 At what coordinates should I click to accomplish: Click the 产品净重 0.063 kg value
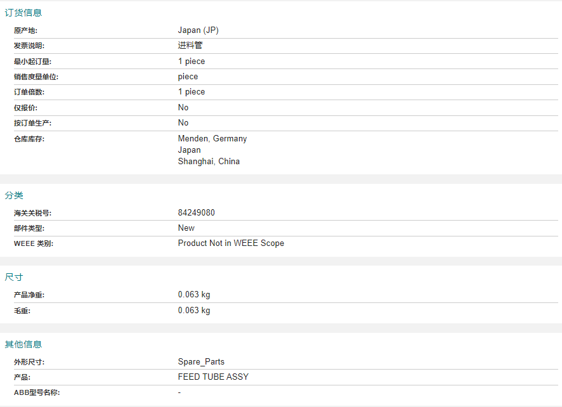click(x=194, y=295)
